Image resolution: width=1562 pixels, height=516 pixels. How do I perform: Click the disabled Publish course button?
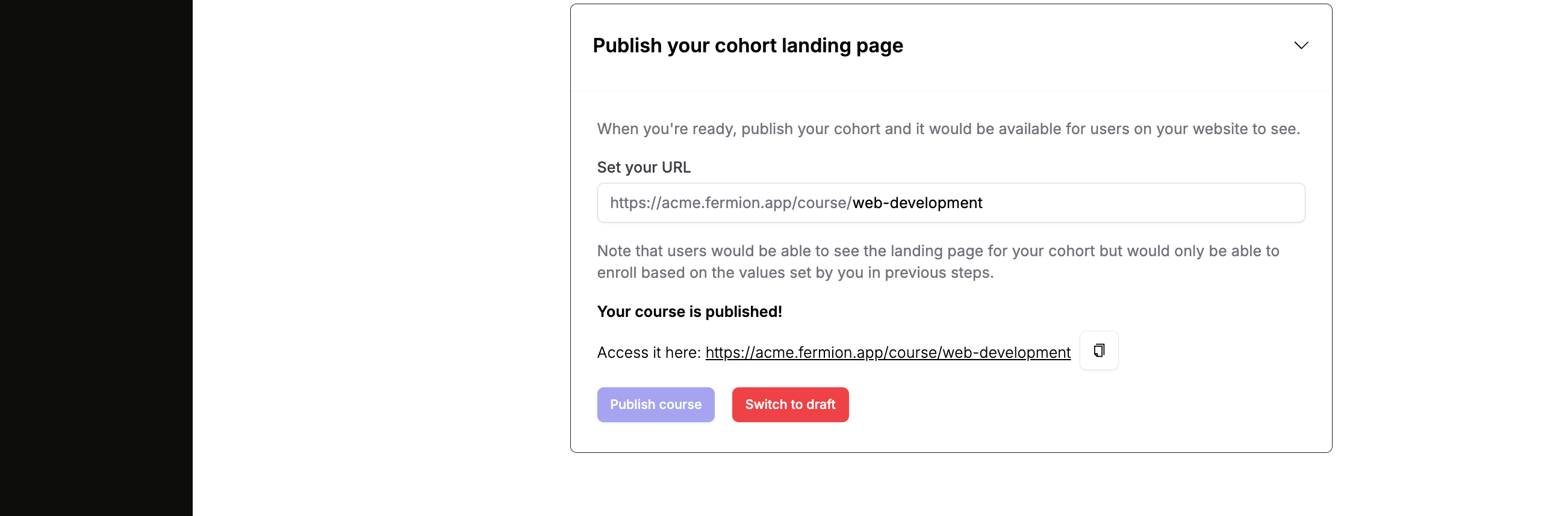click(655, 405)
